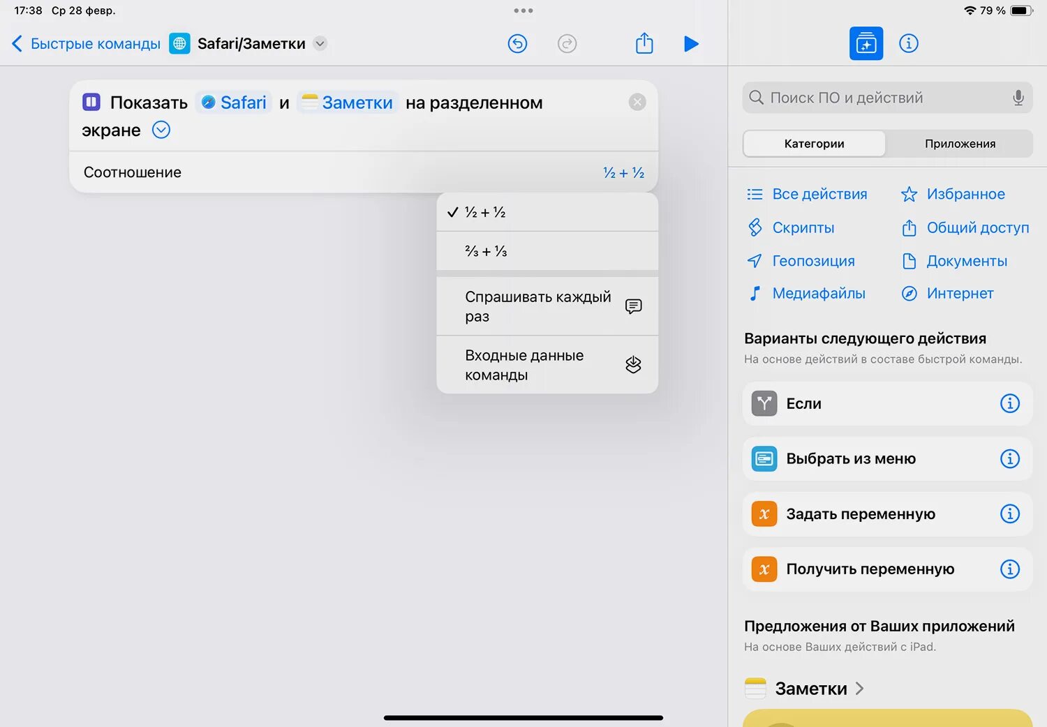Add the Получить переменную action
This screenshot has height=727, width=1047.
[x=887, y=569]
